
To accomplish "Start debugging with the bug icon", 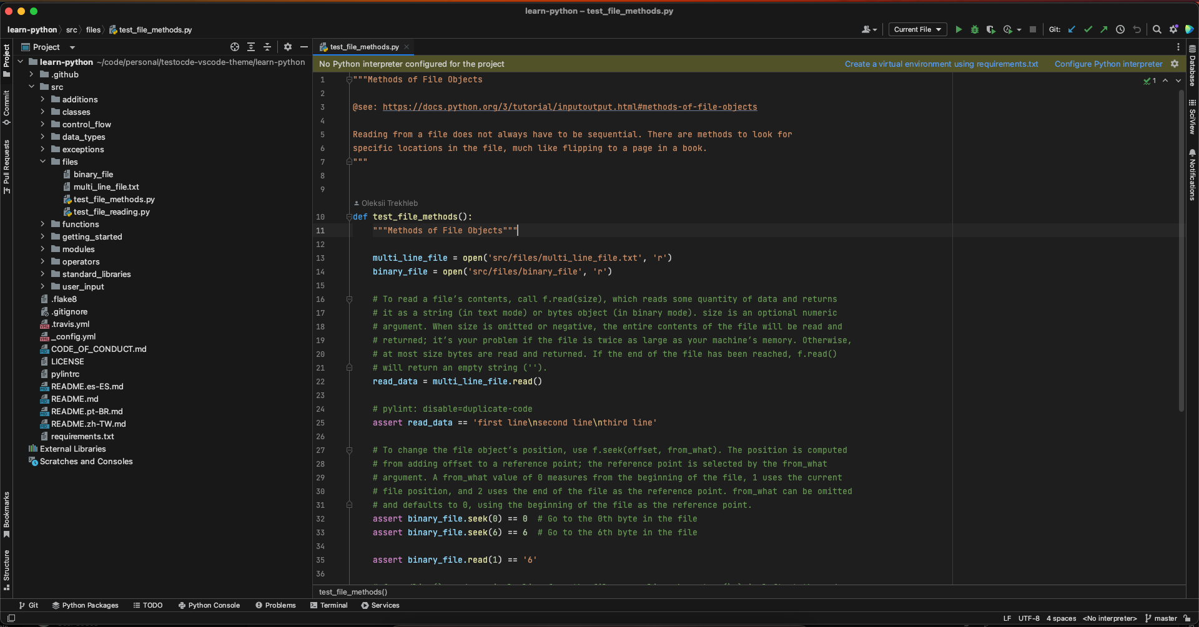I will pos(975,29).
